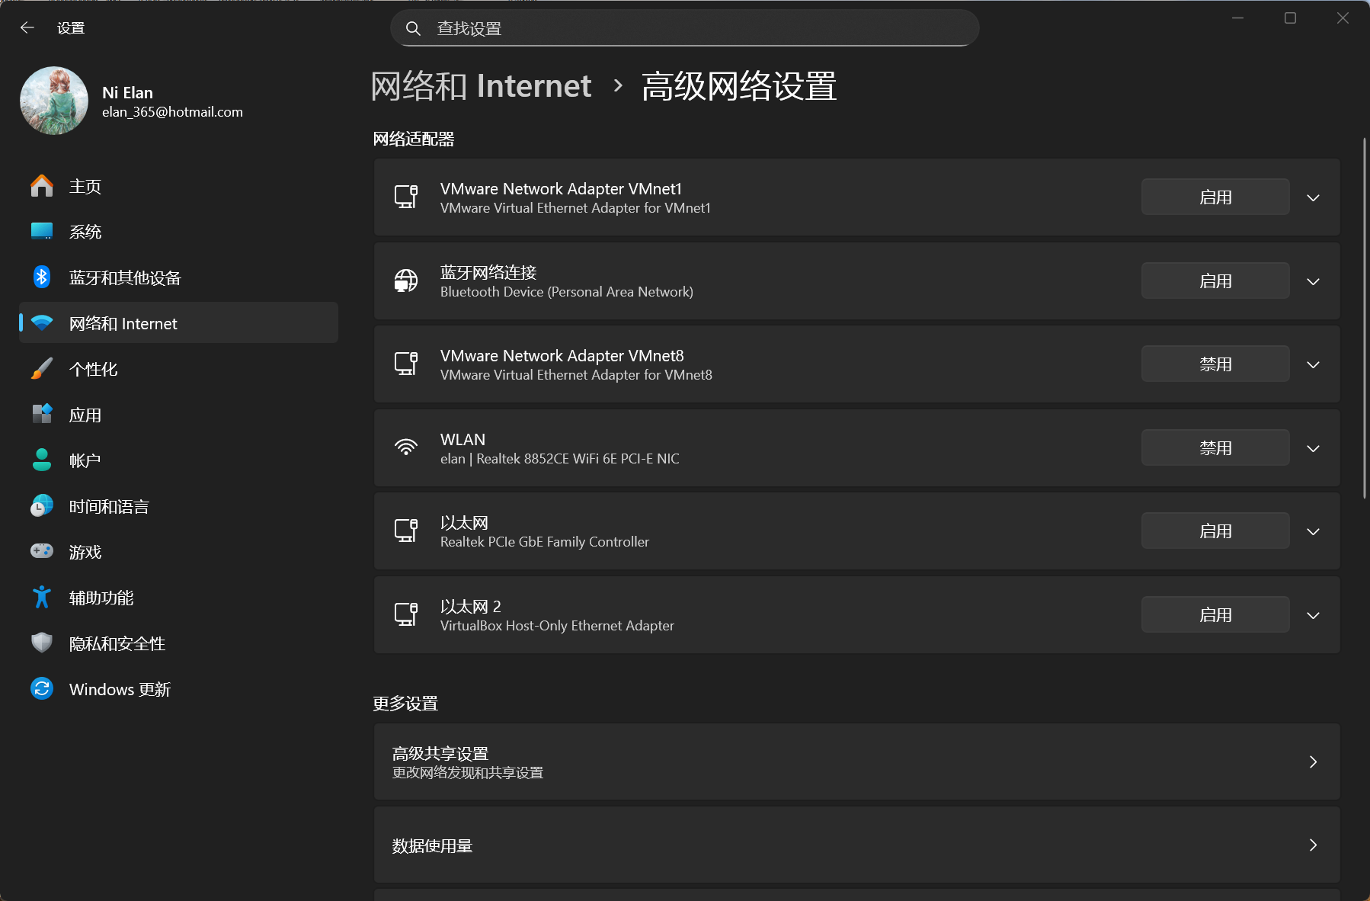Click the 蓝牙网络连接 globe icon
Viewport: 1370px width, 901px height.
(406, 281)
